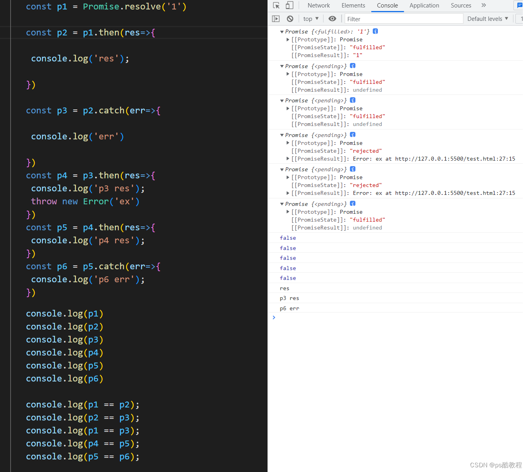This screenshot has height=472, width=528.
Task: Click code line console.log('p4 res');
Action: coord(88,241)
